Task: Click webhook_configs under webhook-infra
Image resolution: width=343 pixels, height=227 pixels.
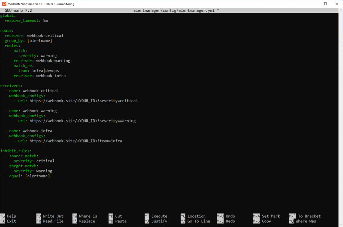Action: (27, 136)
